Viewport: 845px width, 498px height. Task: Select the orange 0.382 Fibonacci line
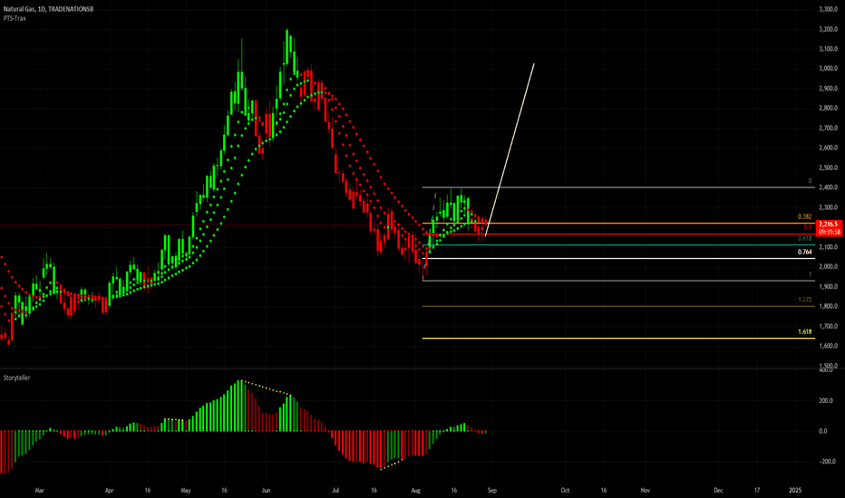tap(618, 223)
